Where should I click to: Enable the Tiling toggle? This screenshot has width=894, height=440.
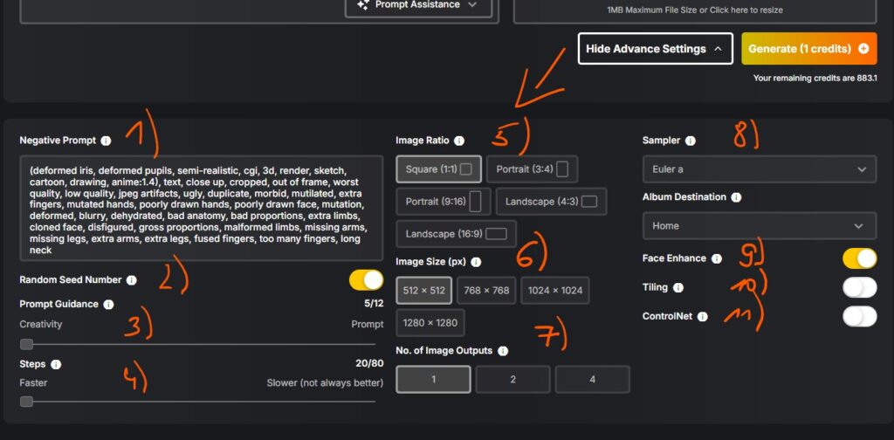coord(860,288)
